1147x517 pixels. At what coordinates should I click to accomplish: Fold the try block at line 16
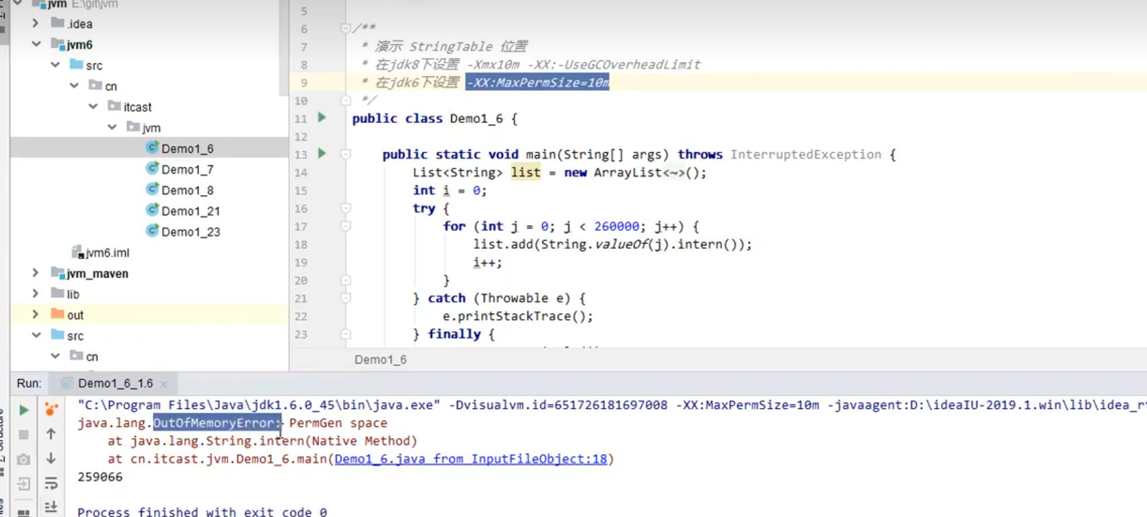[345, 208]
